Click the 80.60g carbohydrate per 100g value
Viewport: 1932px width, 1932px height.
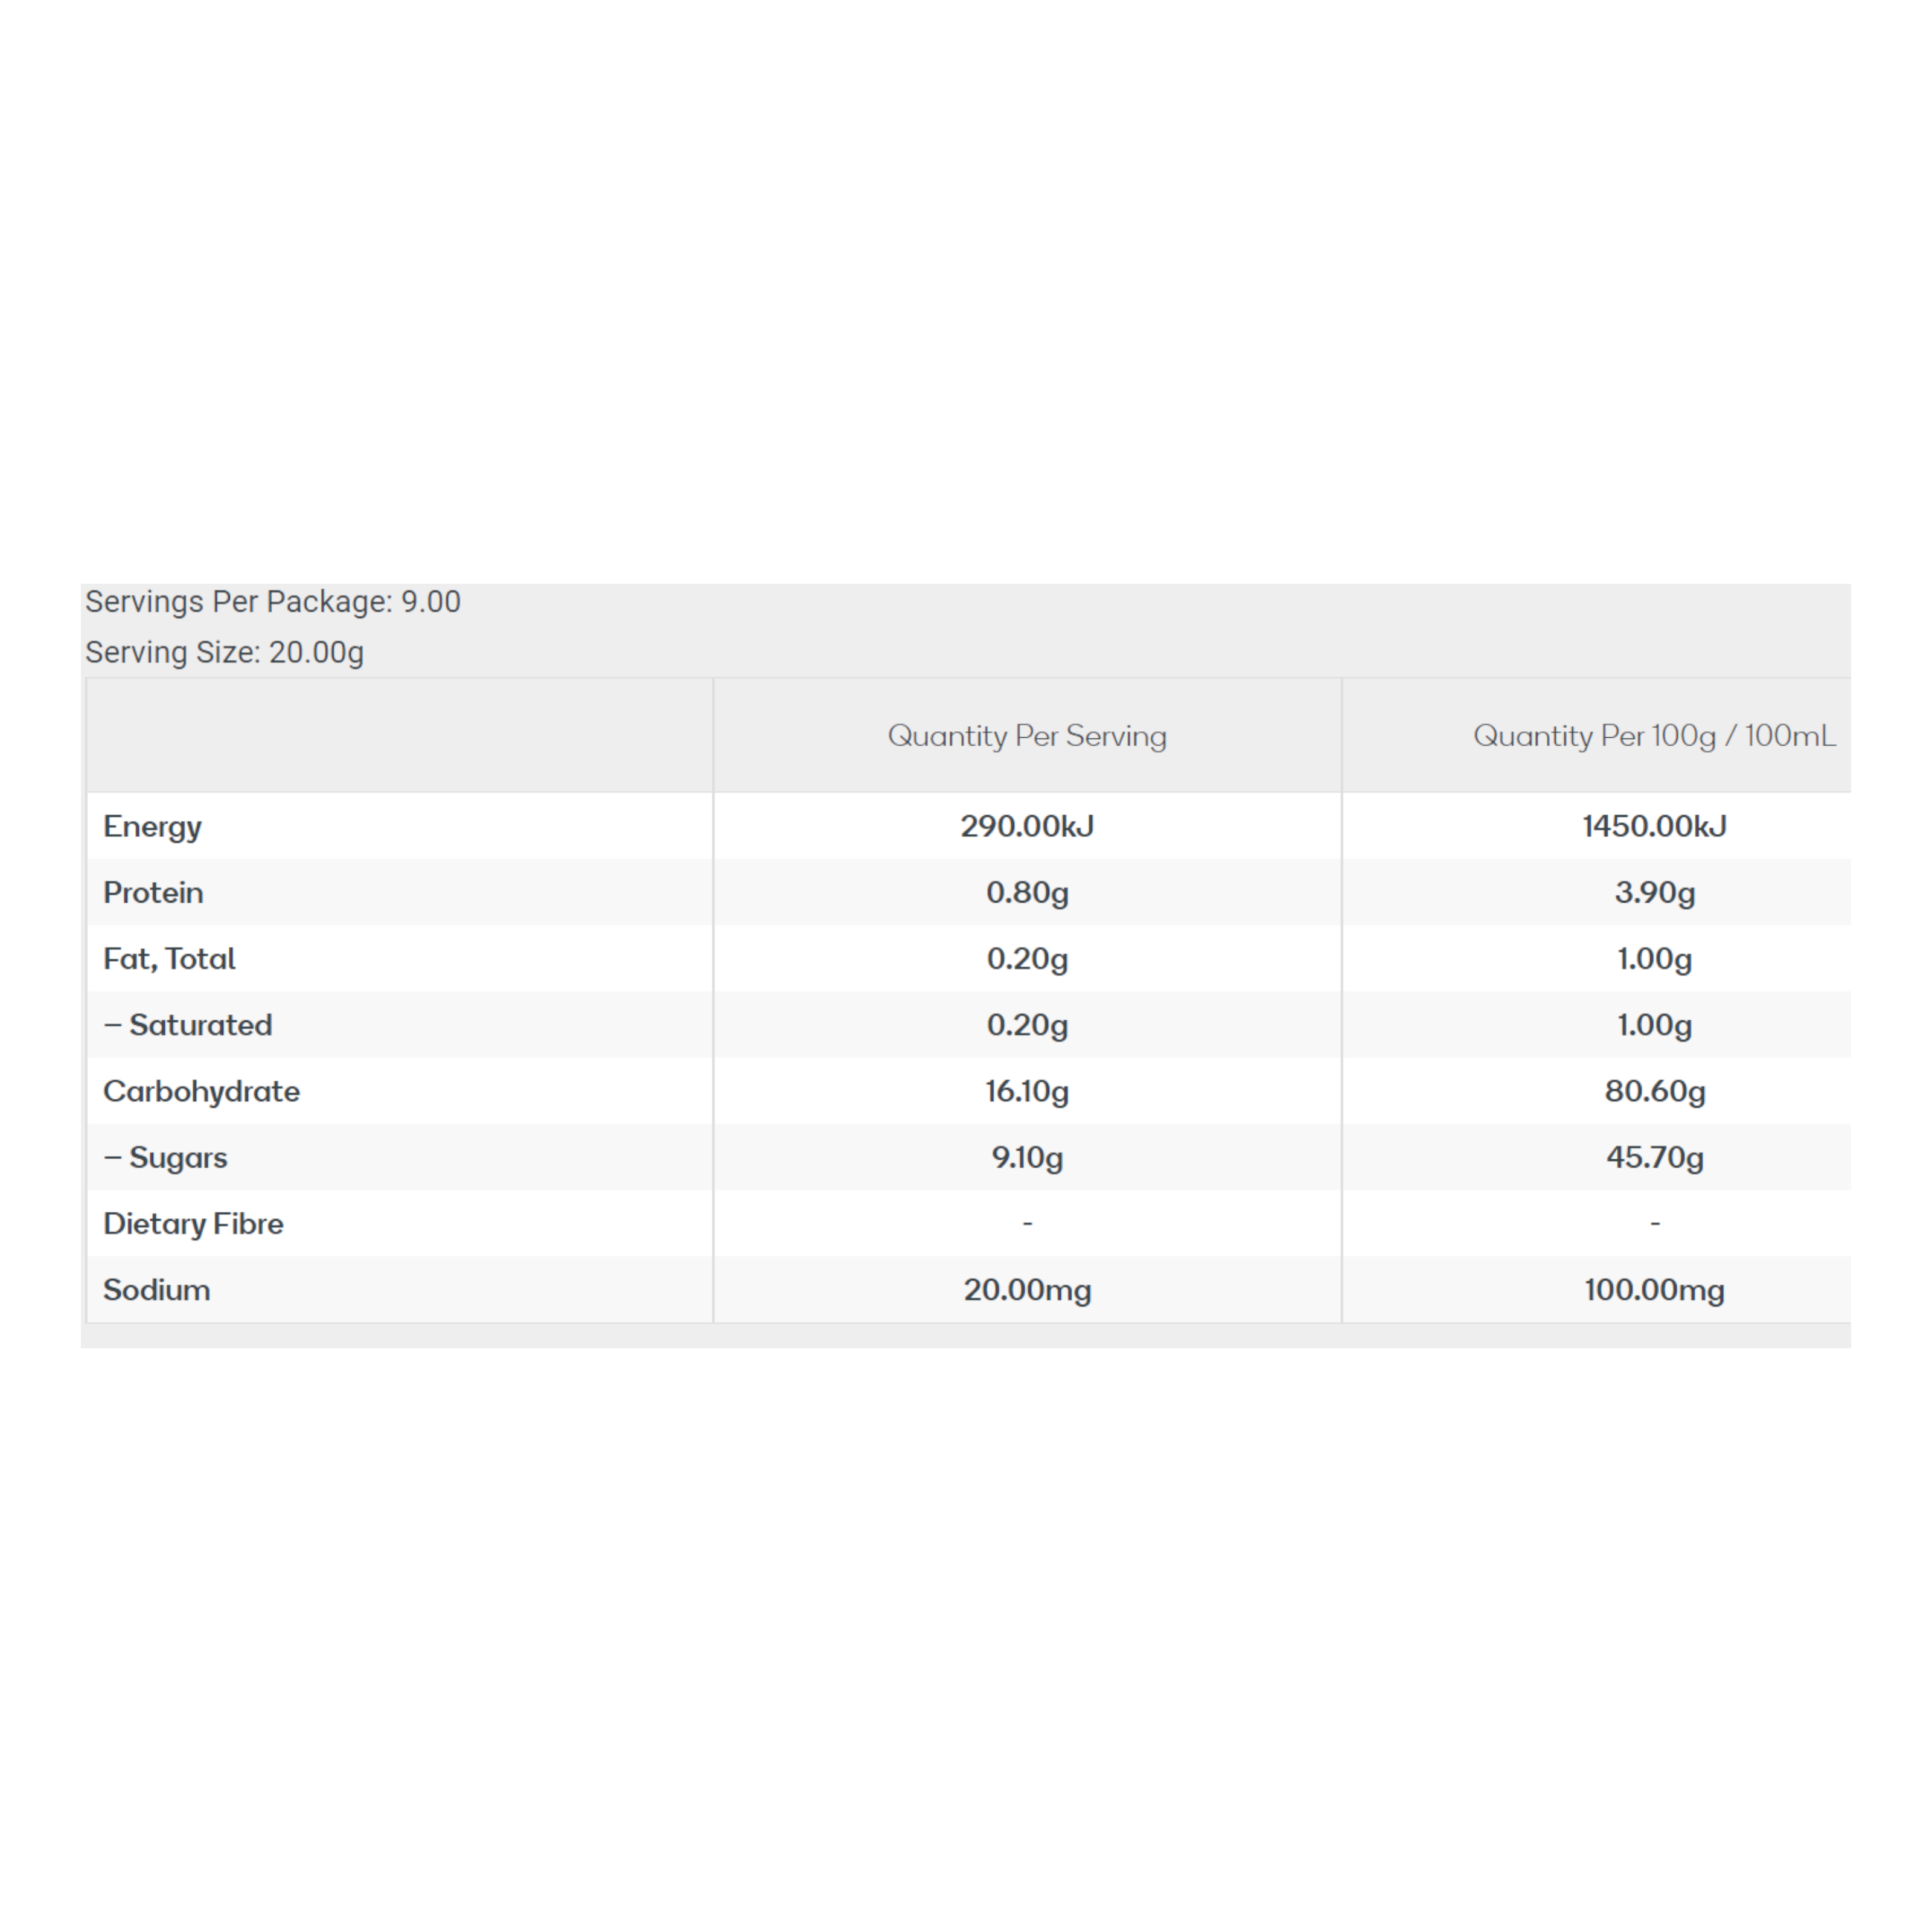pyautogui.click(x=1654, y=1091)
